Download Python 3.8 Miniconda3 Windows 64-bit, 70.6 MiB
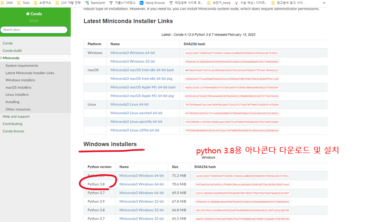The height and width of the screenshot is (222, 367). tap(142, 184)
